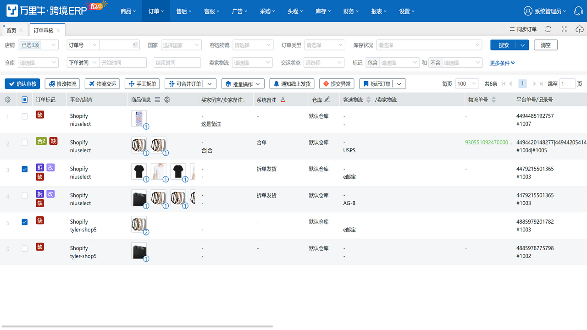The width and height of the screenshot is (587, 330).
Task: Click the cloud upload icon
Action: [x=580, y=29]
